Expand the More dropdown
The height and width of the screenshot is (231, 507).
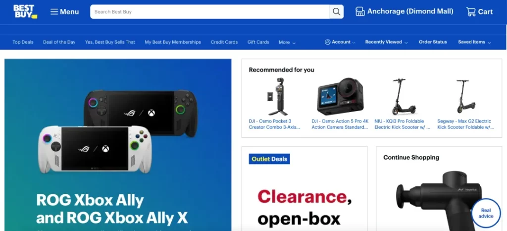(287, 42)
